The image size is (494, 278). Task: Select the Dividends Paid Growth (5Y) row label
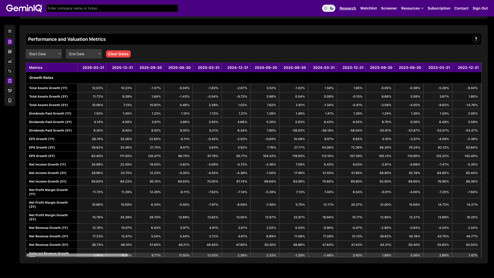click(50, 130)
